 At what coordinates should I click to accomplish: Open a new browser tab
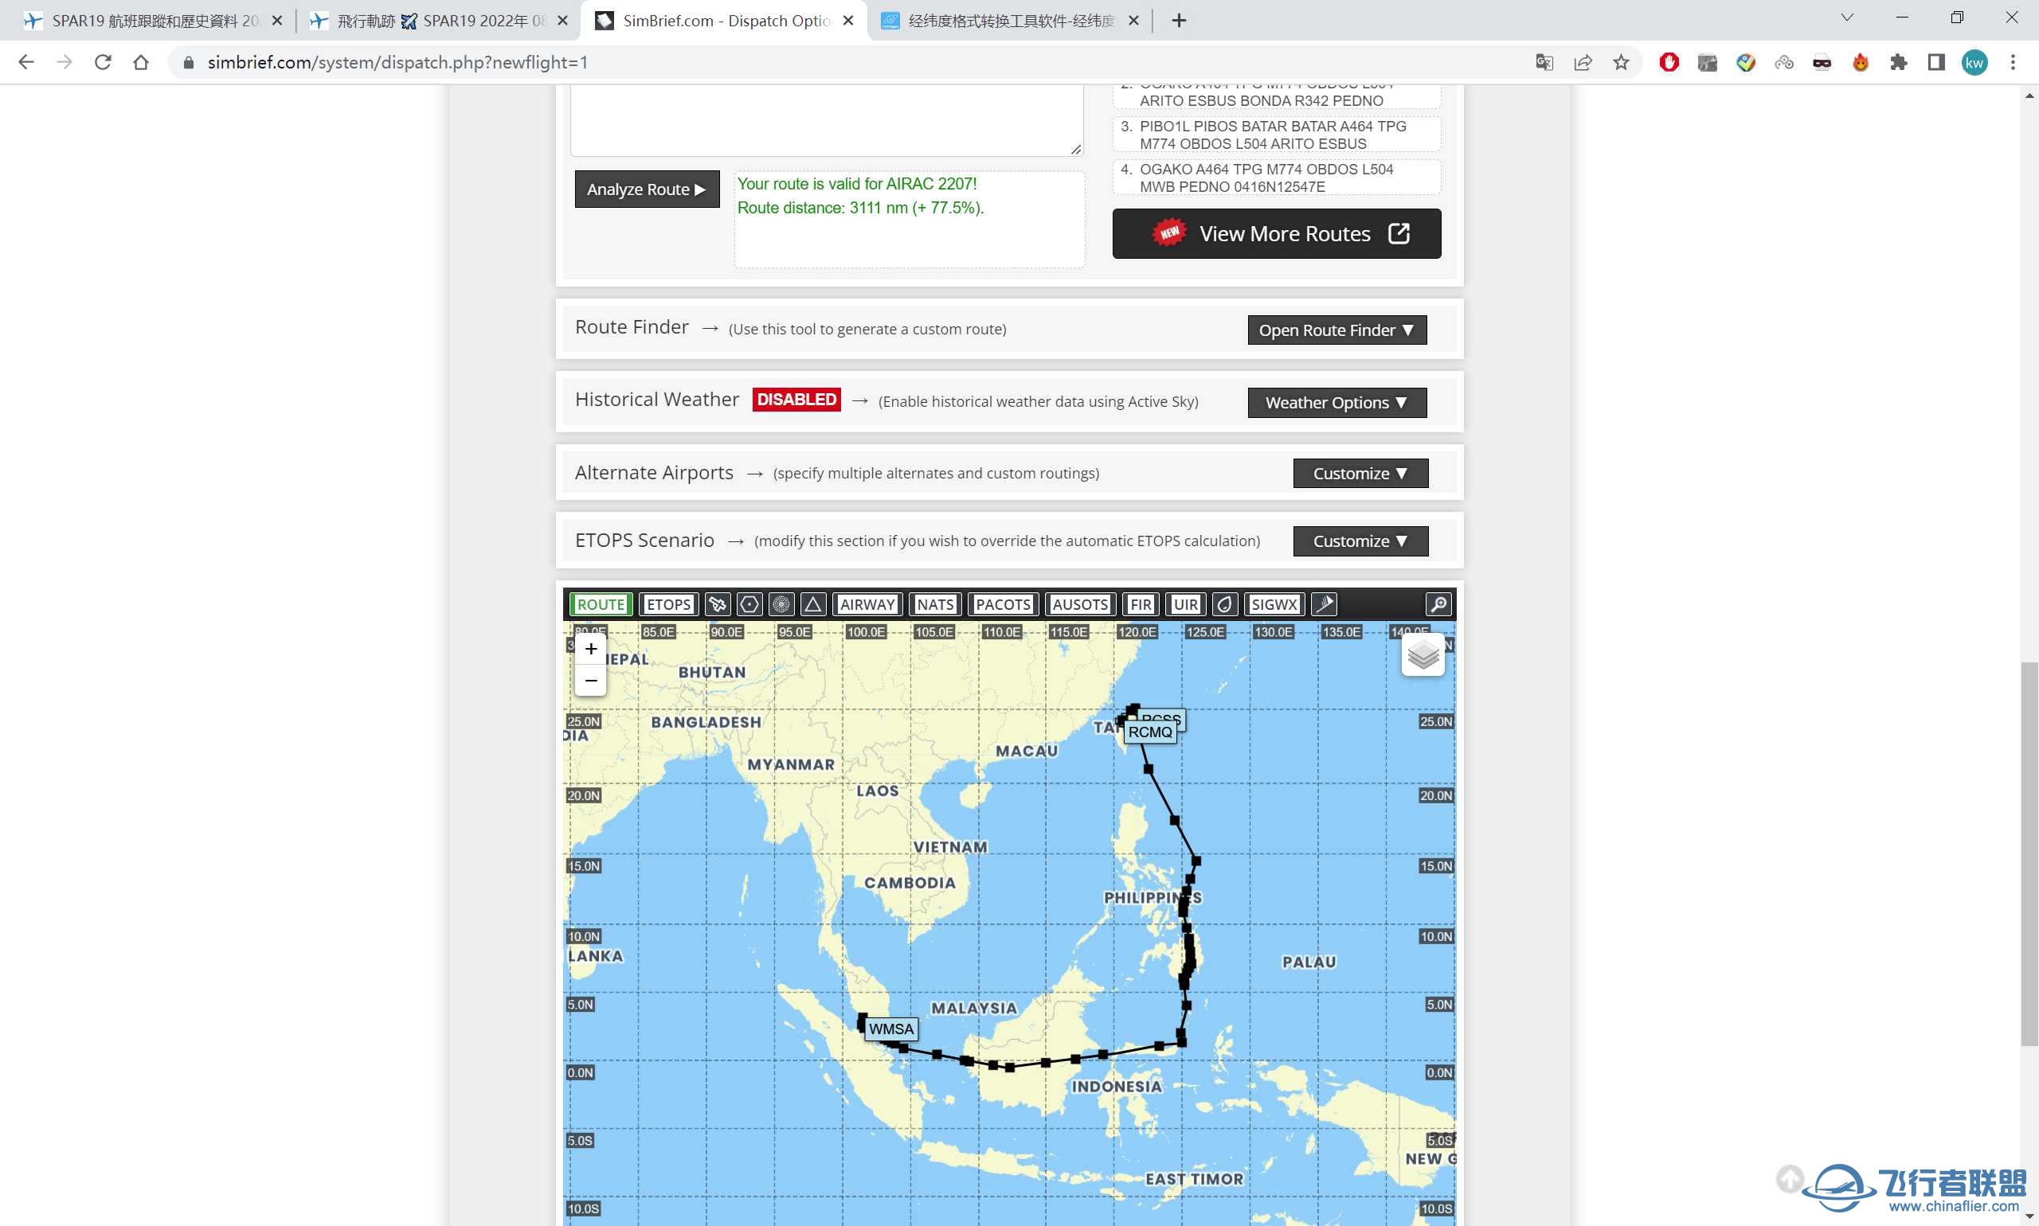1179,21
